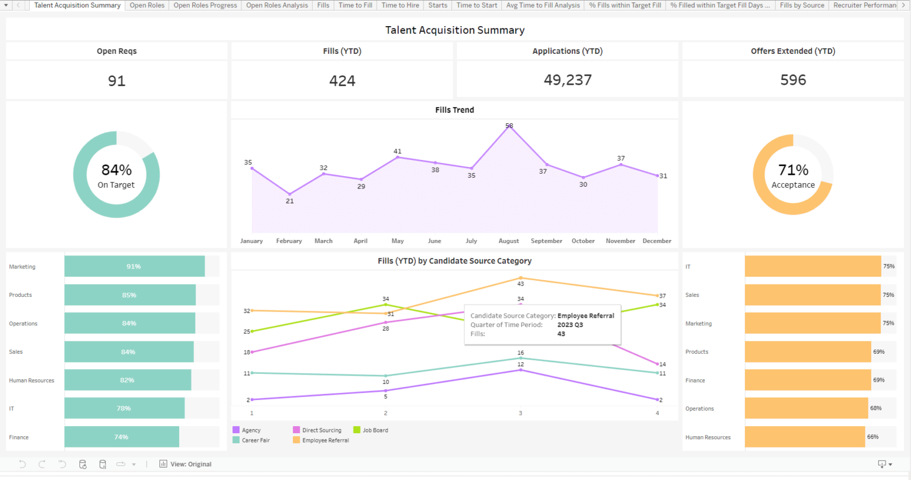
Task: Click the Download icon at bottom right
Action: [x=882, y=464]
